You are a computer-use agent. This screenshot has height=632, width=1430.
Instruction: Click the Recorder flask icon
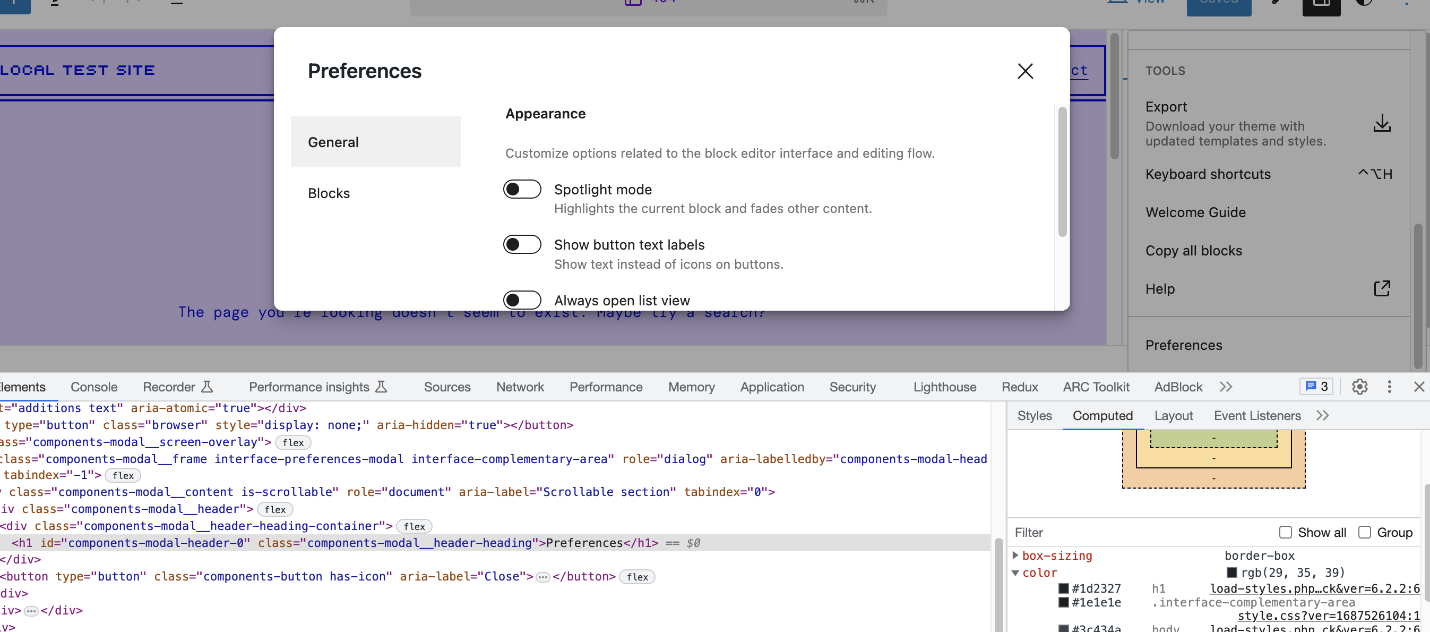[207, 387]
